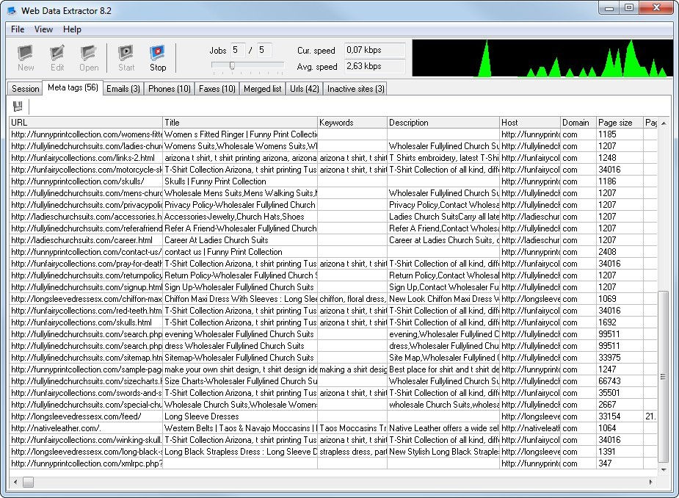The width and height of the screenshot is (679, 498).
Task: Click the Start toolbar icon
Action: [126, 58]
